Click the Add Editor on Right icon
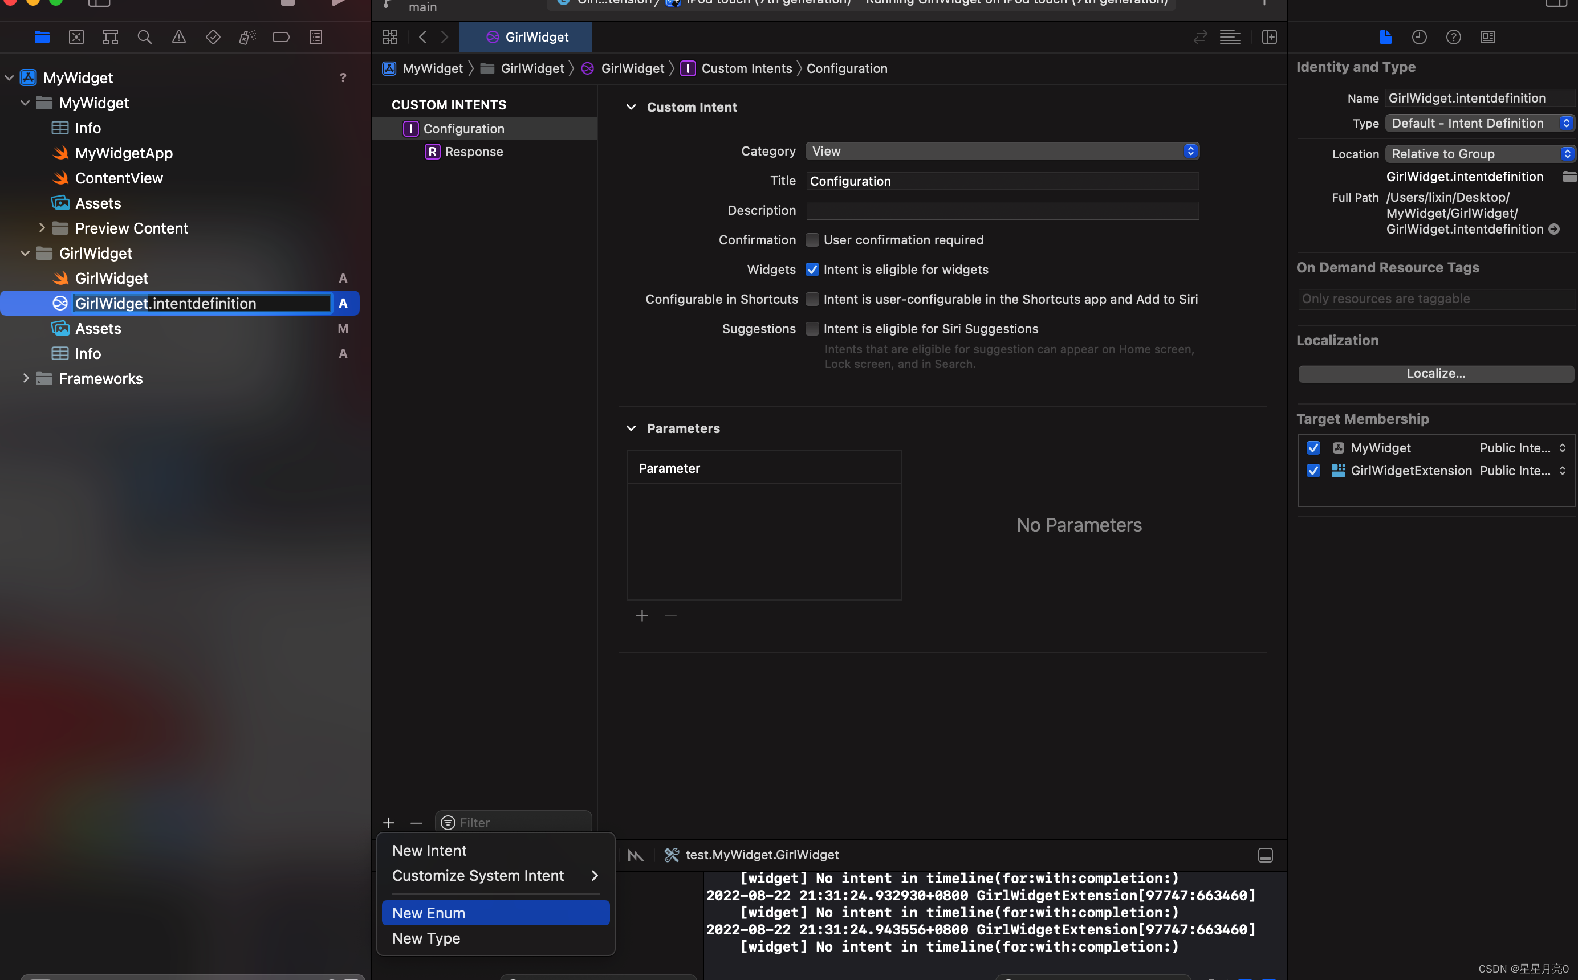 (x=1270, y=37)
